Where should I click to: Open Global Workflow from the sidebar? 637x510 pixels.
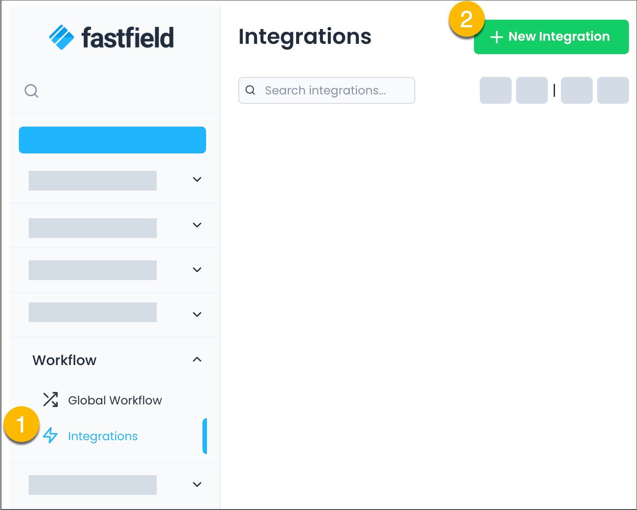click(115, 400)
